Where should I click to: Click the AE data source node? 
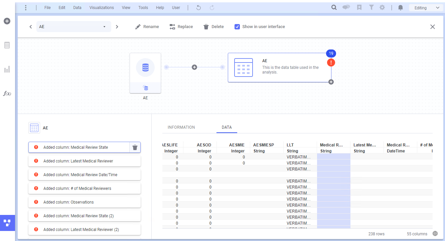click(x=145, y=73)
